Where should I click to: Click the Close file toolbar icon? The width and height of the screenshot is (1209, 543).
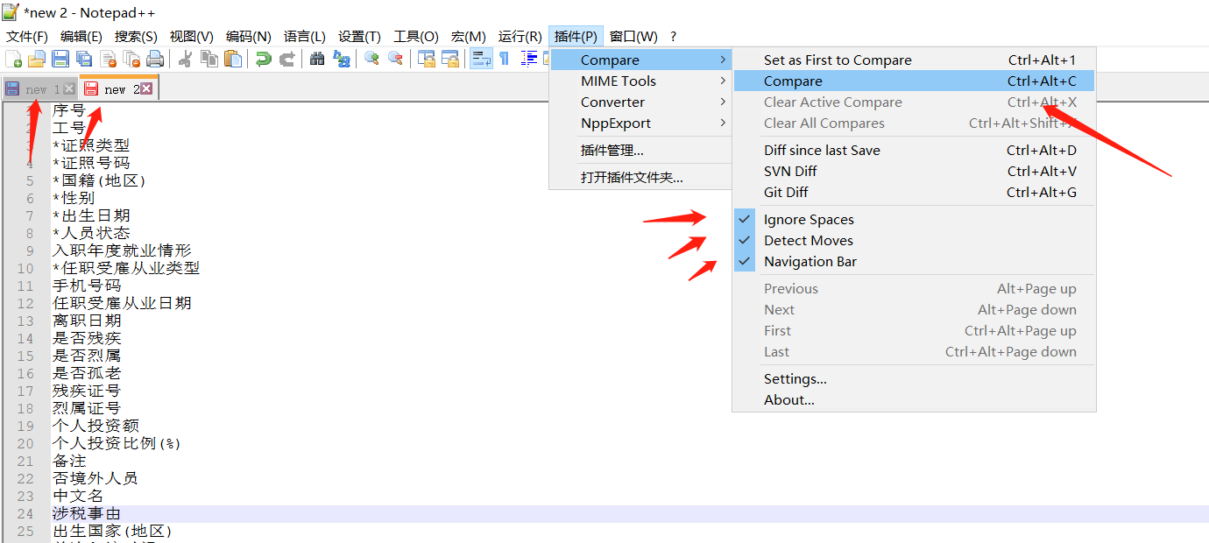109,60
